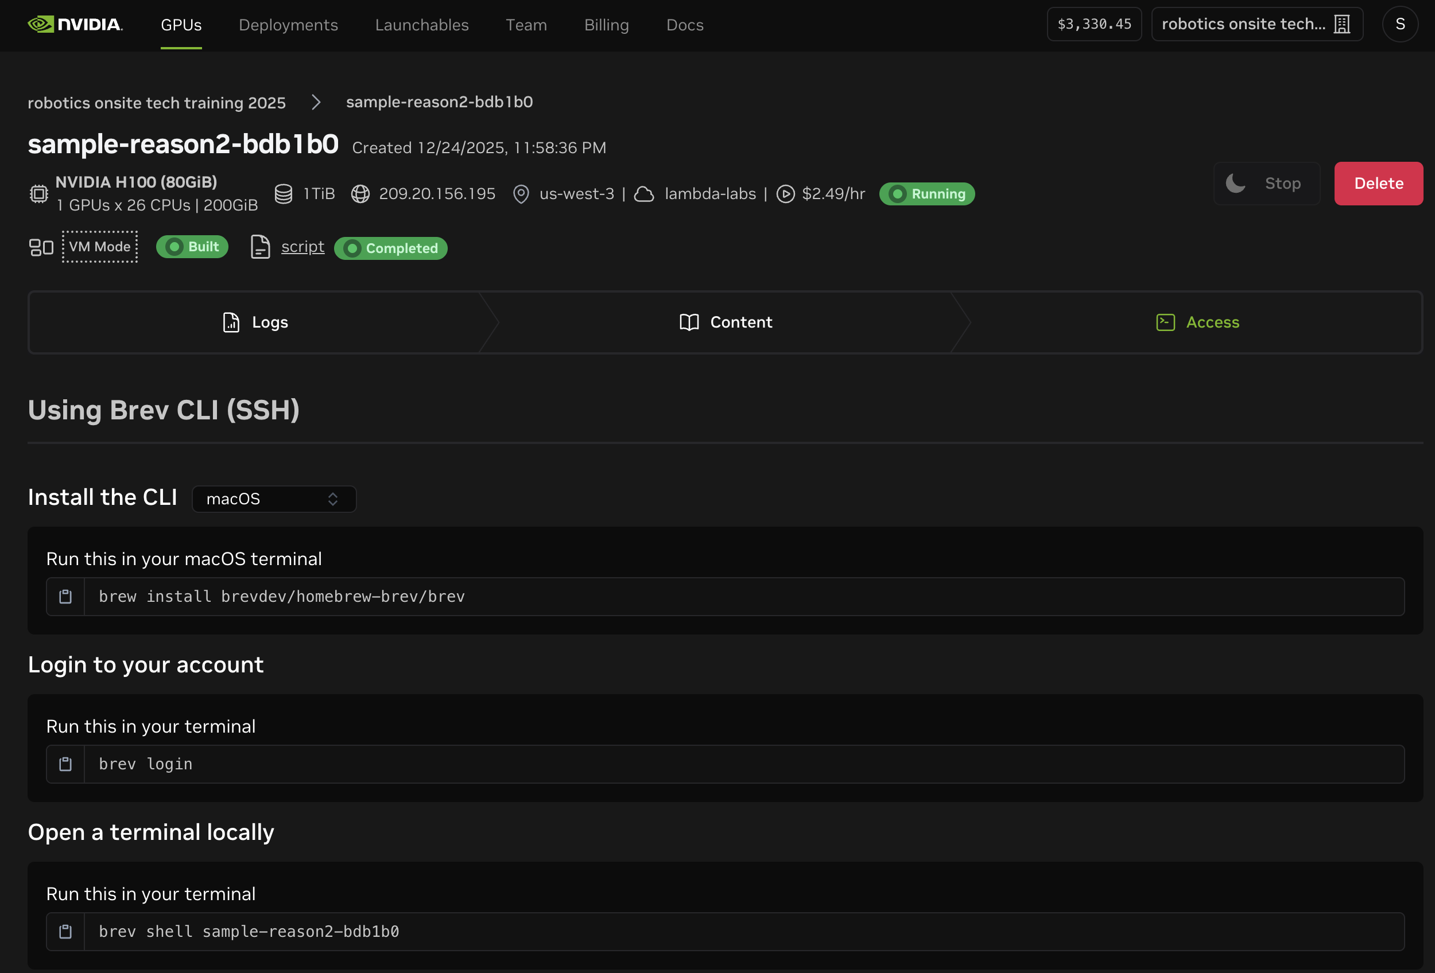This screenshot has width=1435, height=973.
Task: Click the GPU chip icon
Action: (x=39, y=194)
